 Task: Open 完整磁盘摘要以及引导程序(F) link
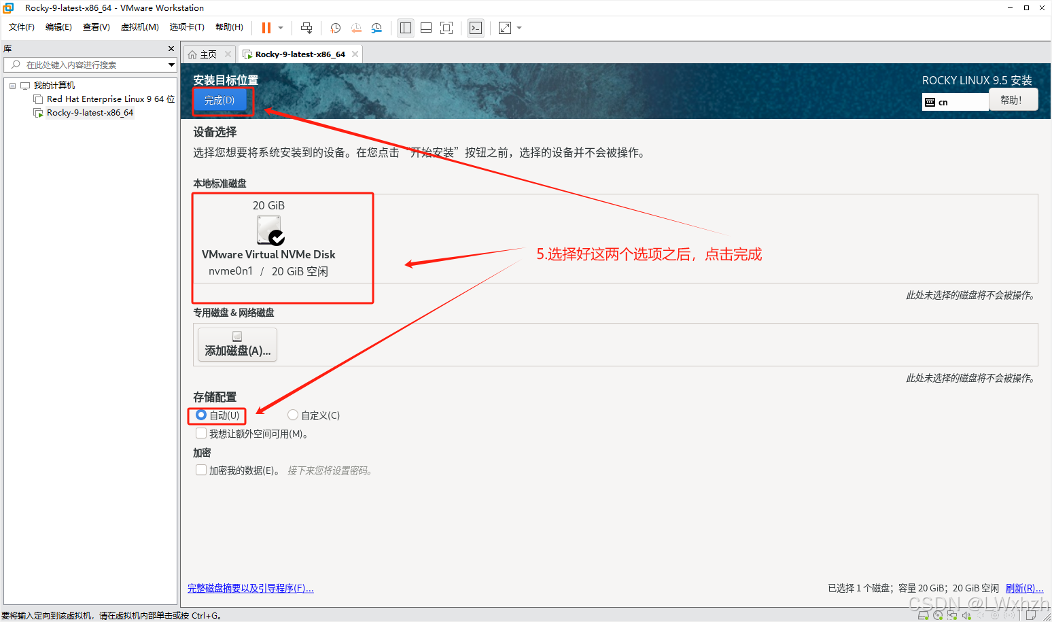coord(251,589)
